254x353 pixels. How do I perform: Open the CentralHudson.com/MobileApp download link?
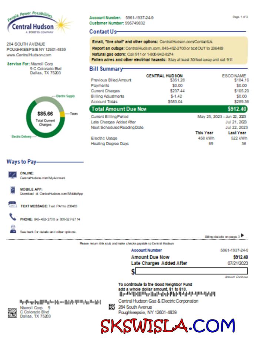tap(61, 194)
